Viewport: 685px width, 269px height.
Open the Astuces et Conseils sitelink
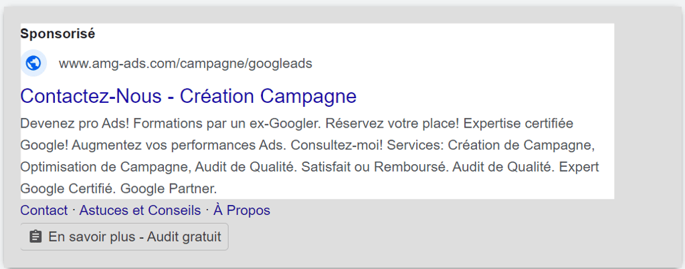coord(140,210)
